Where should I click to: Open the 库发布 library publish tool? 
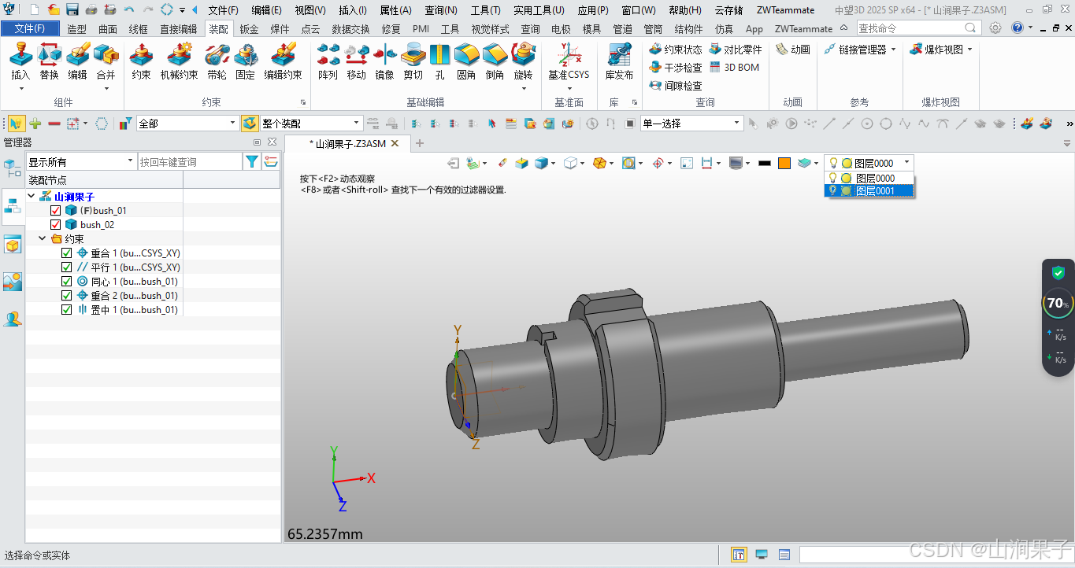tap(619, 55)
